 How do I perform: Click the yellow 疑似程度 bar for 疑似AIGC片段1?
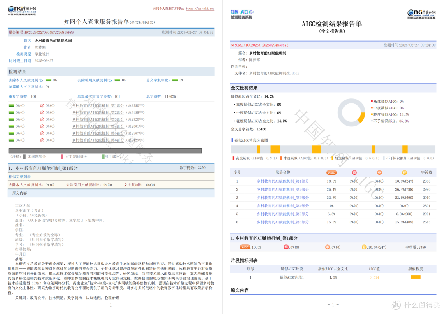point(415,277)
